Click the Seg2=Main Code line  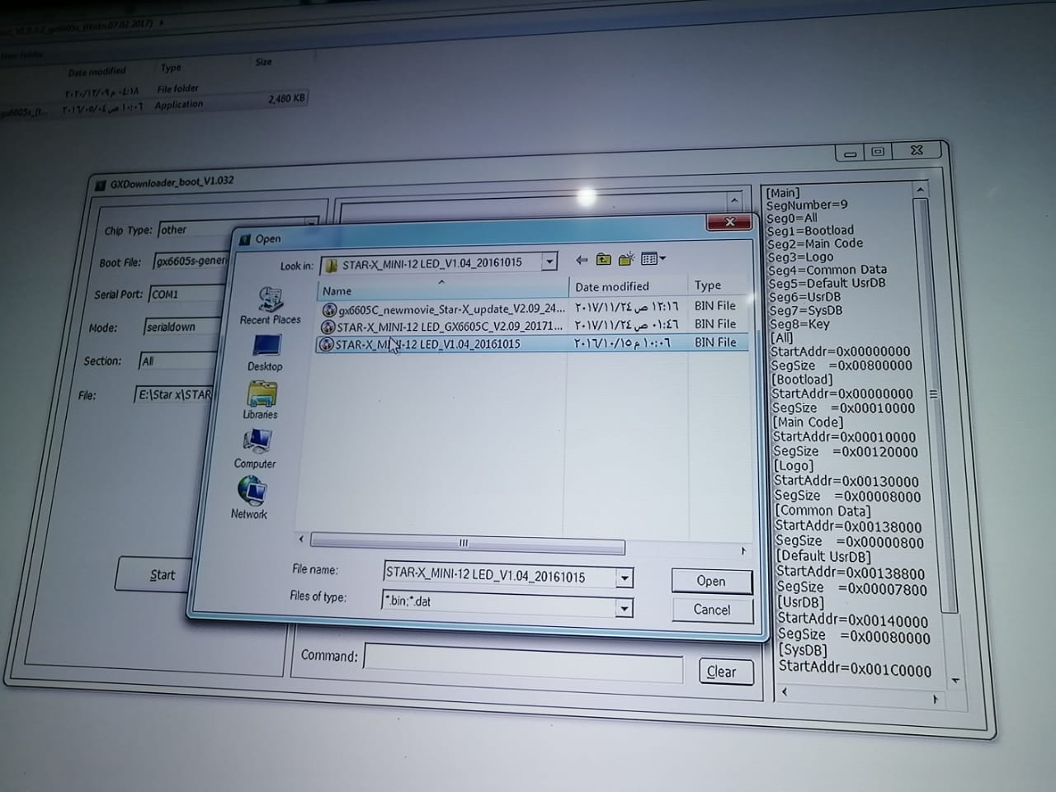815,243
